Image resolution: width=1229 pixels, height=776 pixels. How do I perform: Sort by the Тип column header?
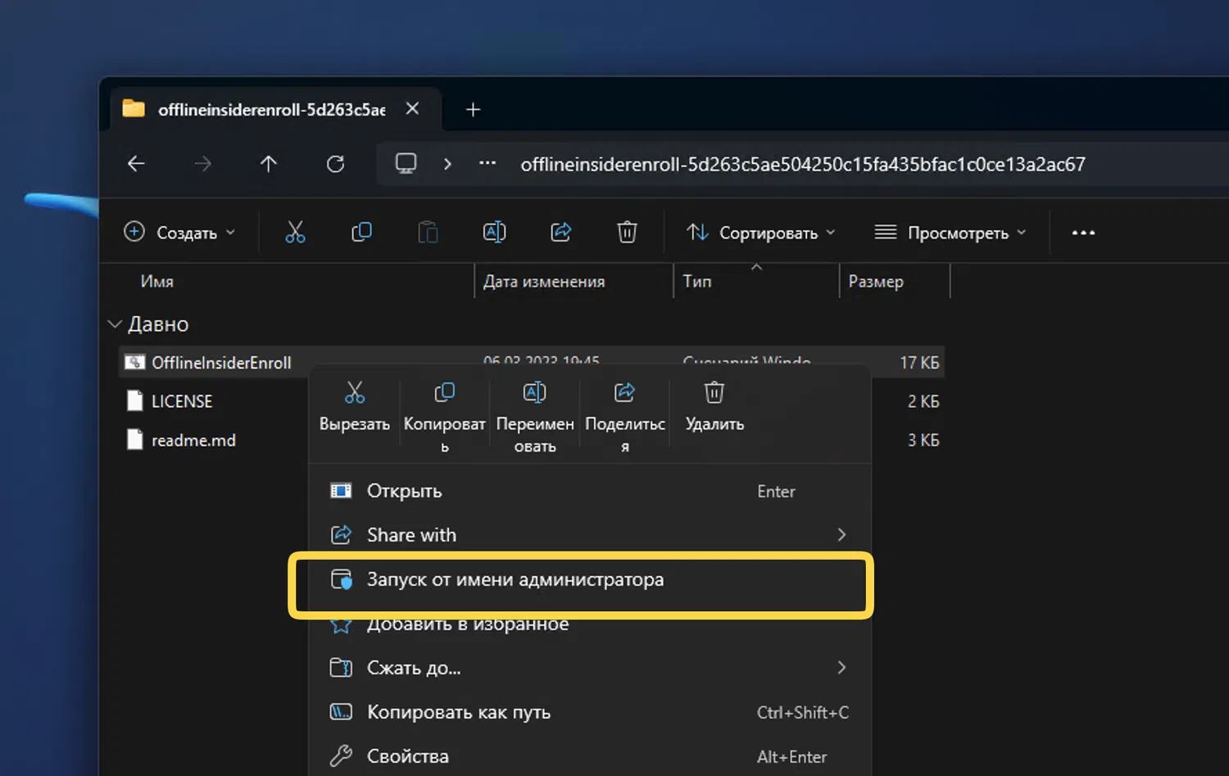tap(697, 281)
